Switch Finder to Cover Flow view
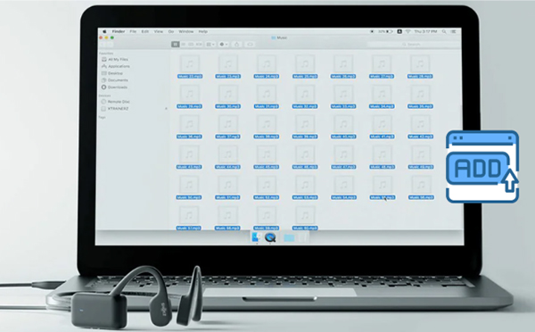535x332 pixels. tap(199, 45)
